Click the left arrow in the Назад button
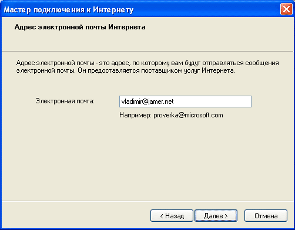 (x=162, y=216)
